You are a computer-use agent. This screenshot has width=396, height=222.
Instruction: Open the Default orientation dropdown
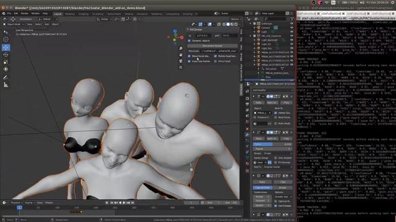48,19
